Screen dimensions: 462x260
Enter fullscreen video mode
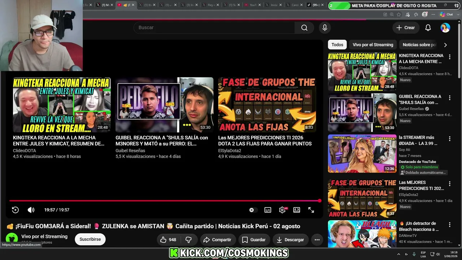[311, 210]
